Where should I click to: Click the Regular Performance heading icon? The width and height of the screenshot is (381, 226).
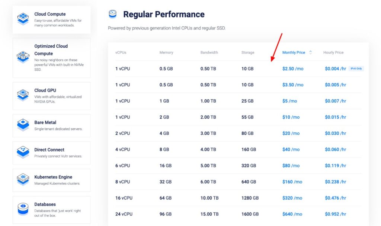tap(113, 14)
